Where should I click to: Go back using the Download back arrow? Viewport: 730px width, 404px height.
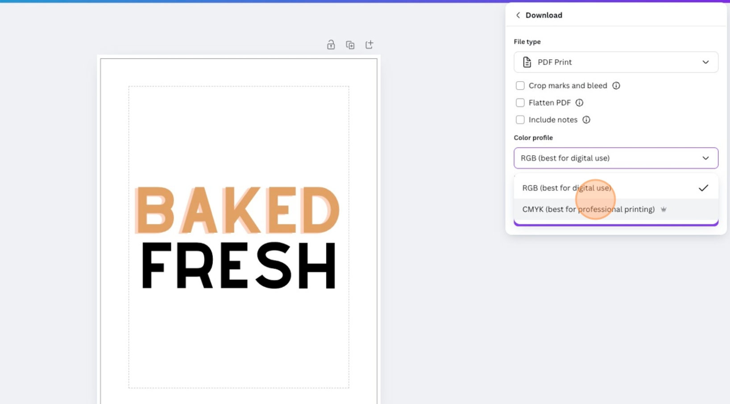[x=518, y=15]
